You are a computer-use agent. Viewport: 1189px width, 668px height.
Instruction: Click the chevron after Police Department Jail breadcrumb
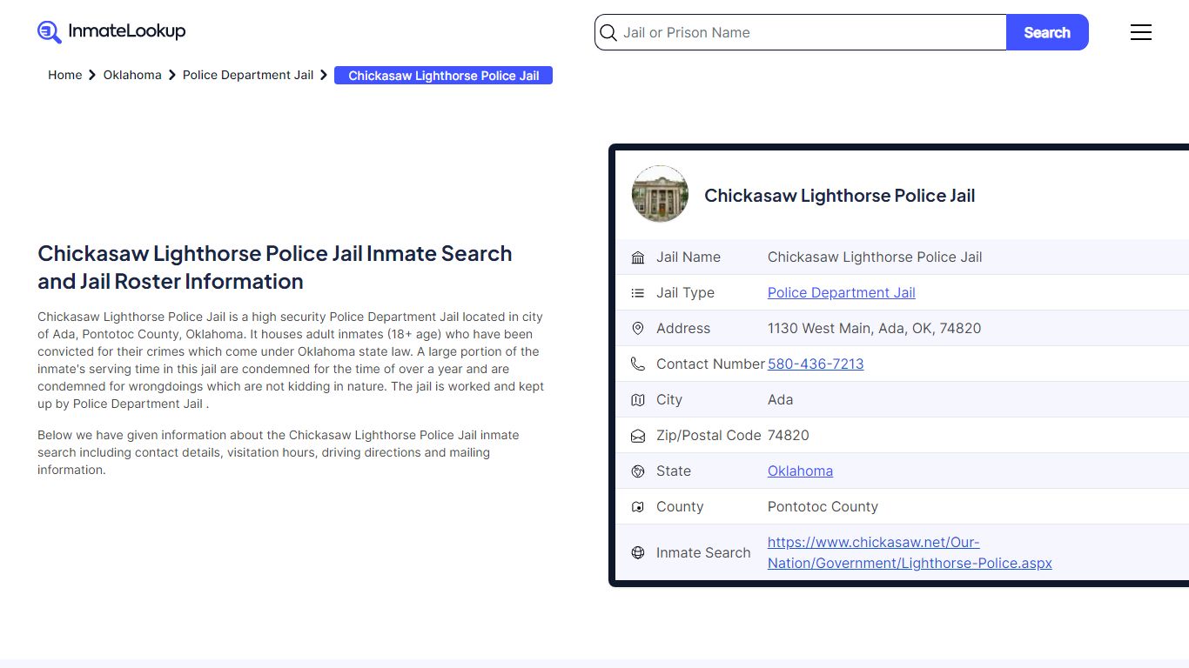click(324, 76)
